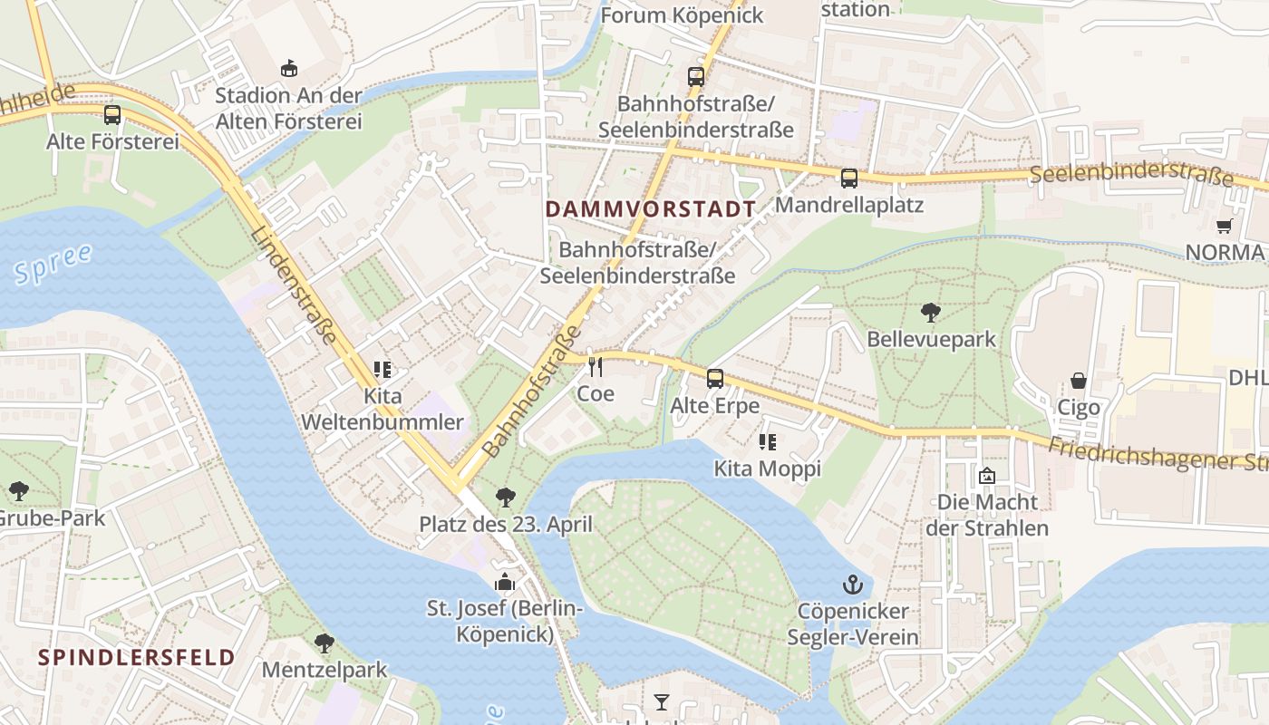Click the Cöpenicker Segler-Verein anchor icon
Image resolution: width=1269 pixels, height=725 pixels.
(851, 585)
